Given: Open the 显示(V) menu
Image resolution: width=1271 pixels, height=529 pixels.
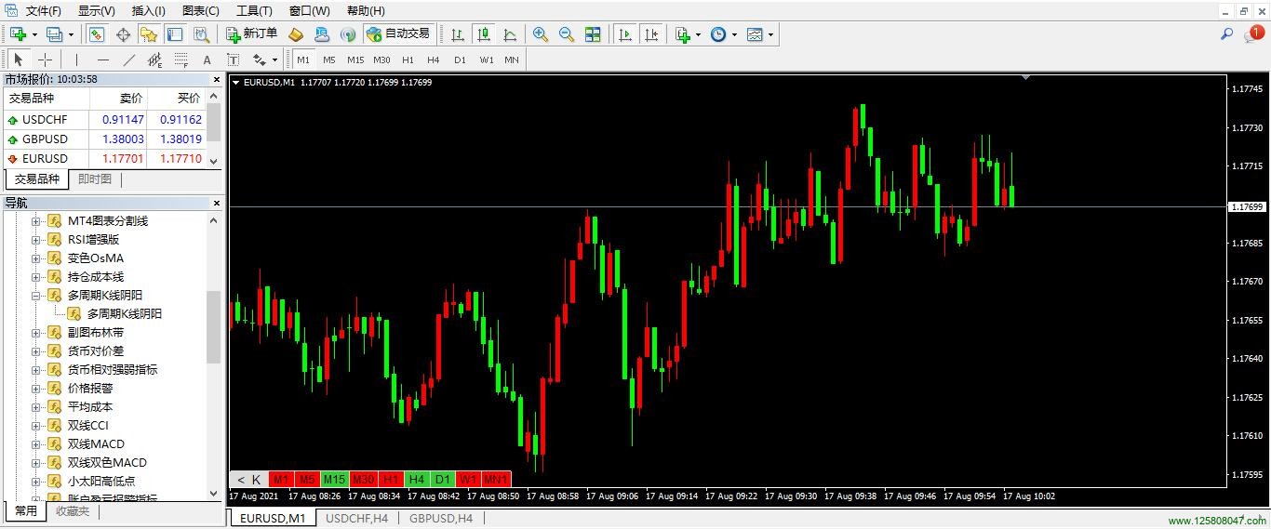Looking at the screenshot, I should click(97, 11).
